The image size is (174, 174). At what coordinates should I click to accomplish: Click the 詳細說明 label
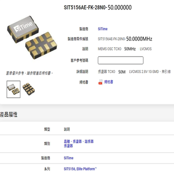pyautogui.click(x=82, y=72)
